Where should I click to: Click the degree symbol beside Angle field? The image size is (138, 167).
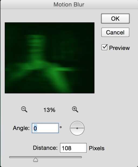tap(61, 127)
